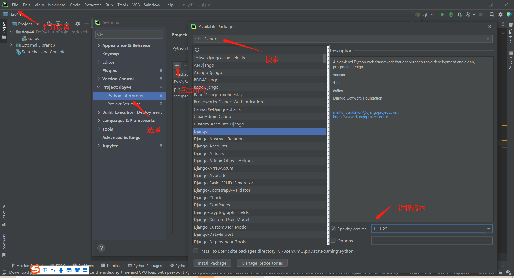
Task: Open Settings help question mark
Action: (101, 248)
